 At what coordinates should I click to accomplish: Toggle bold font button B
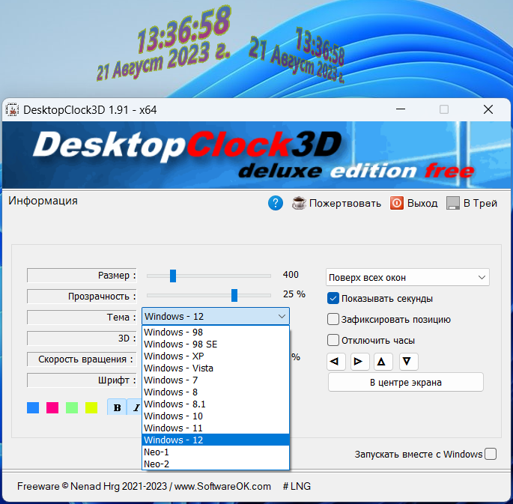[x=117, y=407]
